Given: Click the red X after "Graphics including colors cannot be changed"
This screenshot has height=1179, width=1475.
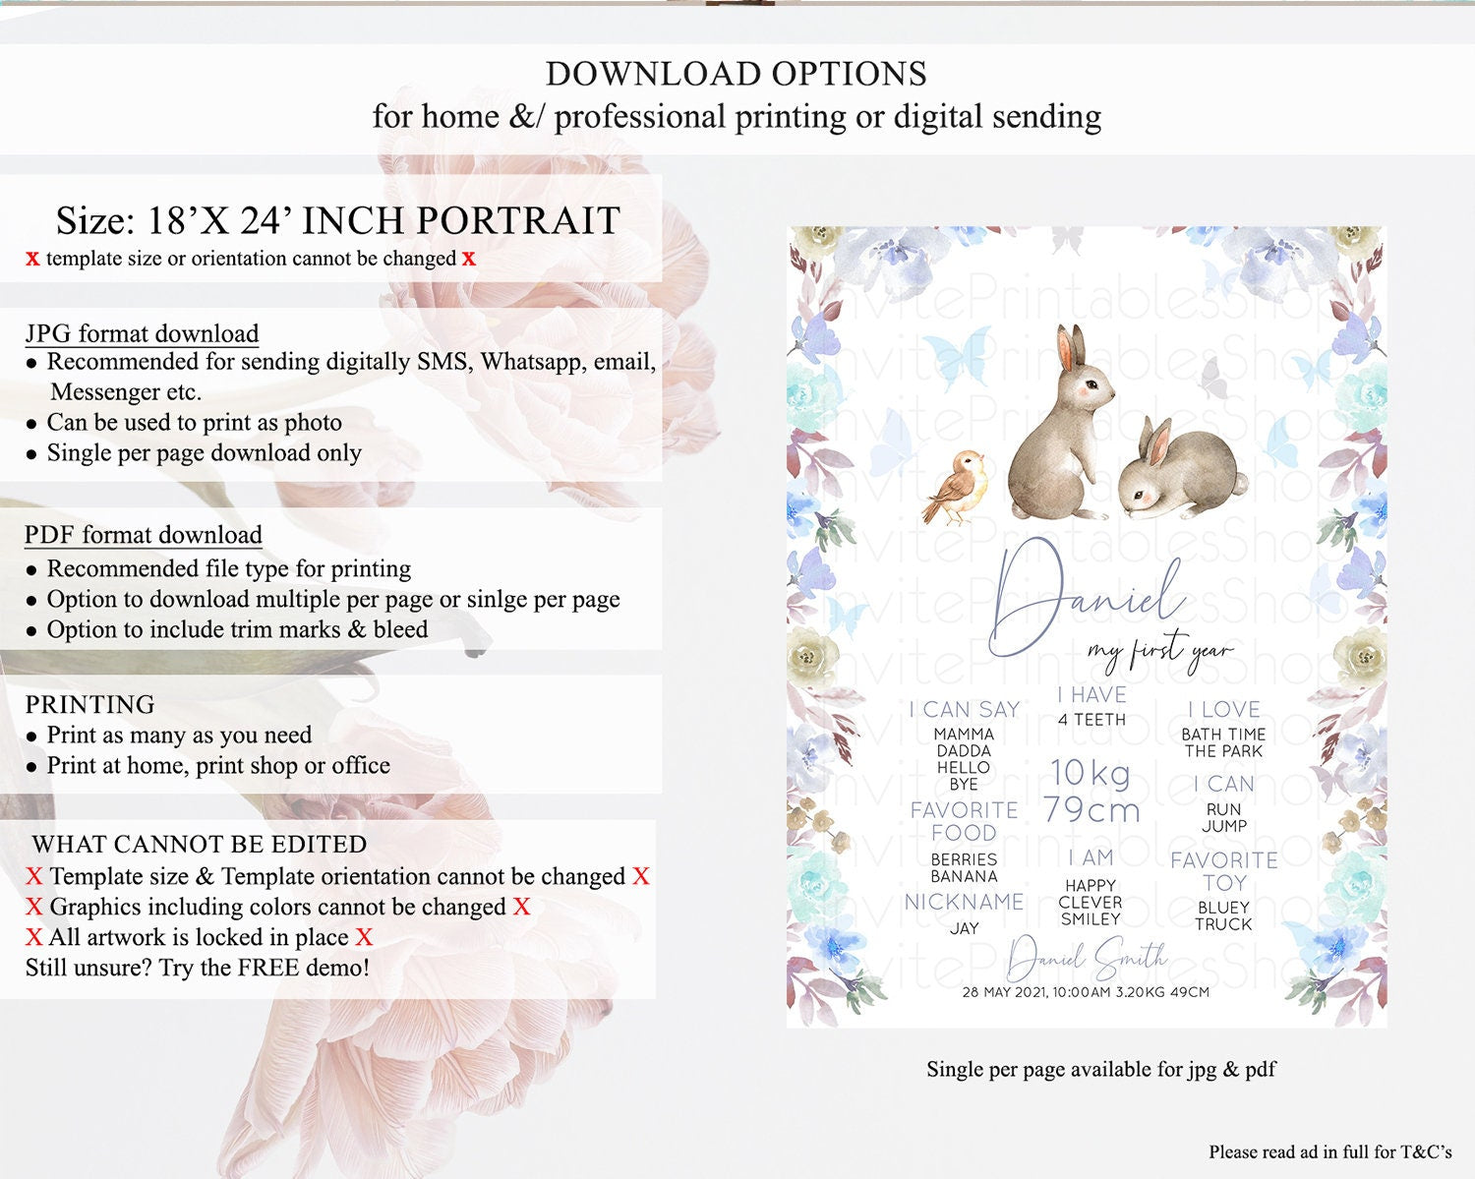Looking at the screenshot, I should (521, 908).
